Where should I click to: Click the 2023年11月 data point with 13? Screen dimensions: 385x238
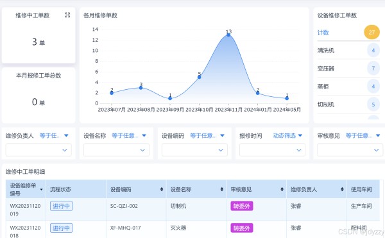(x=228, y=35)
